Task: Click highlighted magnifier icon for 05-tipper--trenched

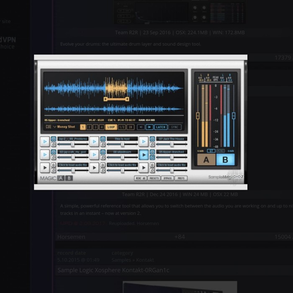Action: pos(152,157)
